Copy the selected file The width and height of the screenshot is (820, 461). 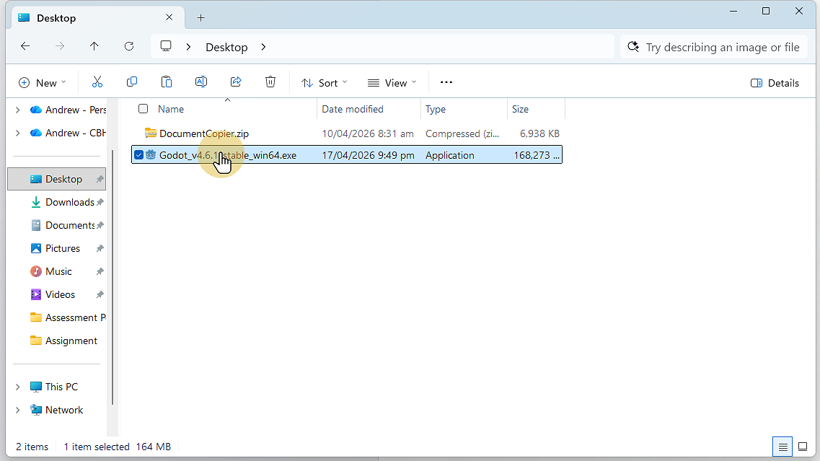click(x=132, y=82)
